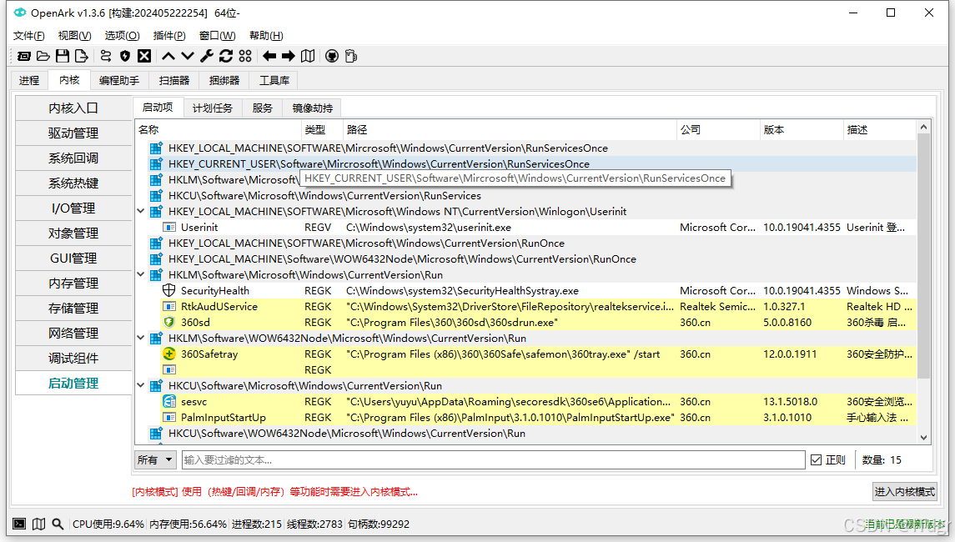Collapse the Winlogon\Userinit registry key
Image resolution: width=955 pixels, height=542 pixels.
[141, 211]
